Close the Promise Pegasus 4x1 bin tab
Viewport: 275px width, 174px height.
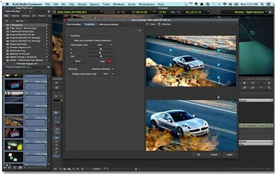pos(28,67)
